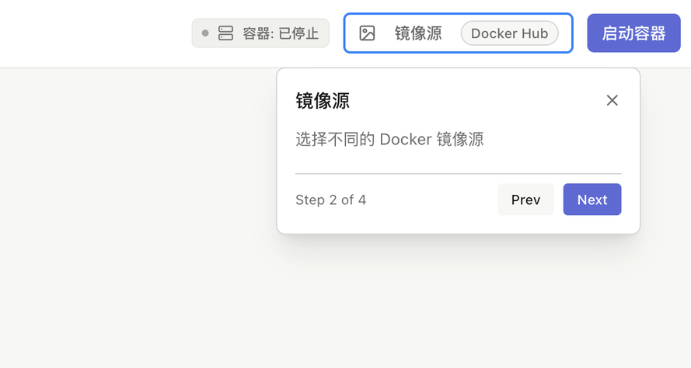Close the 镜像源 tour popover
Image resolution: width=691 pixels, height=368 pixels.
tap(612, 100)
